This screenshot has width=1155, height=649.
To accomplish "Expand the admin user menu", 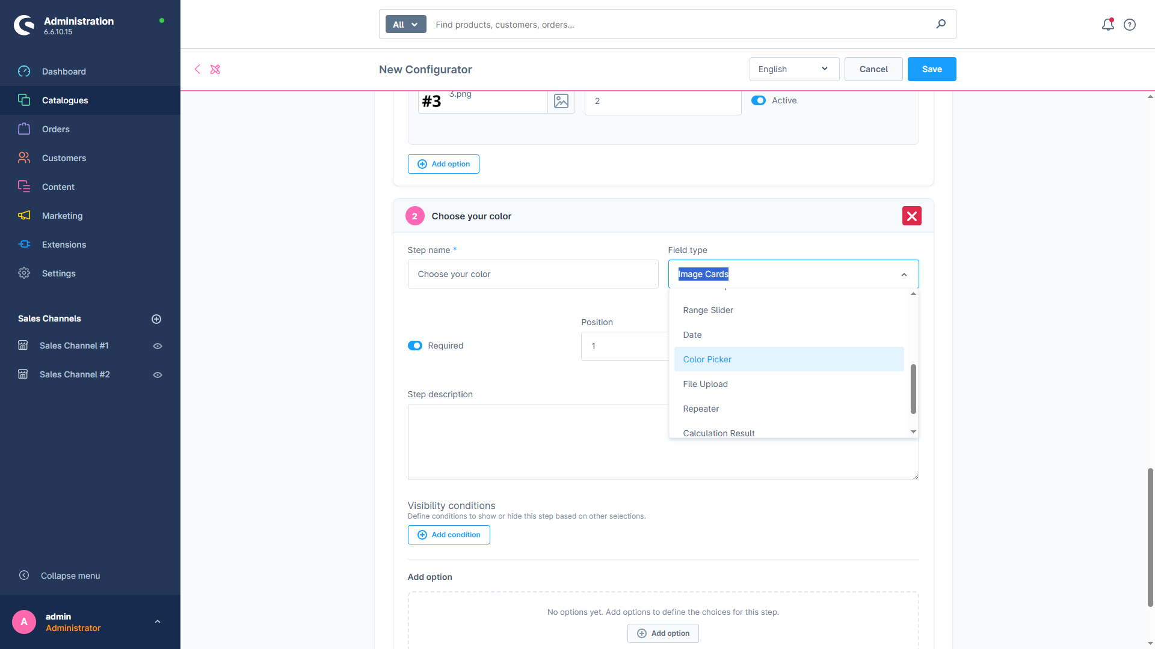I will (158, 622).
